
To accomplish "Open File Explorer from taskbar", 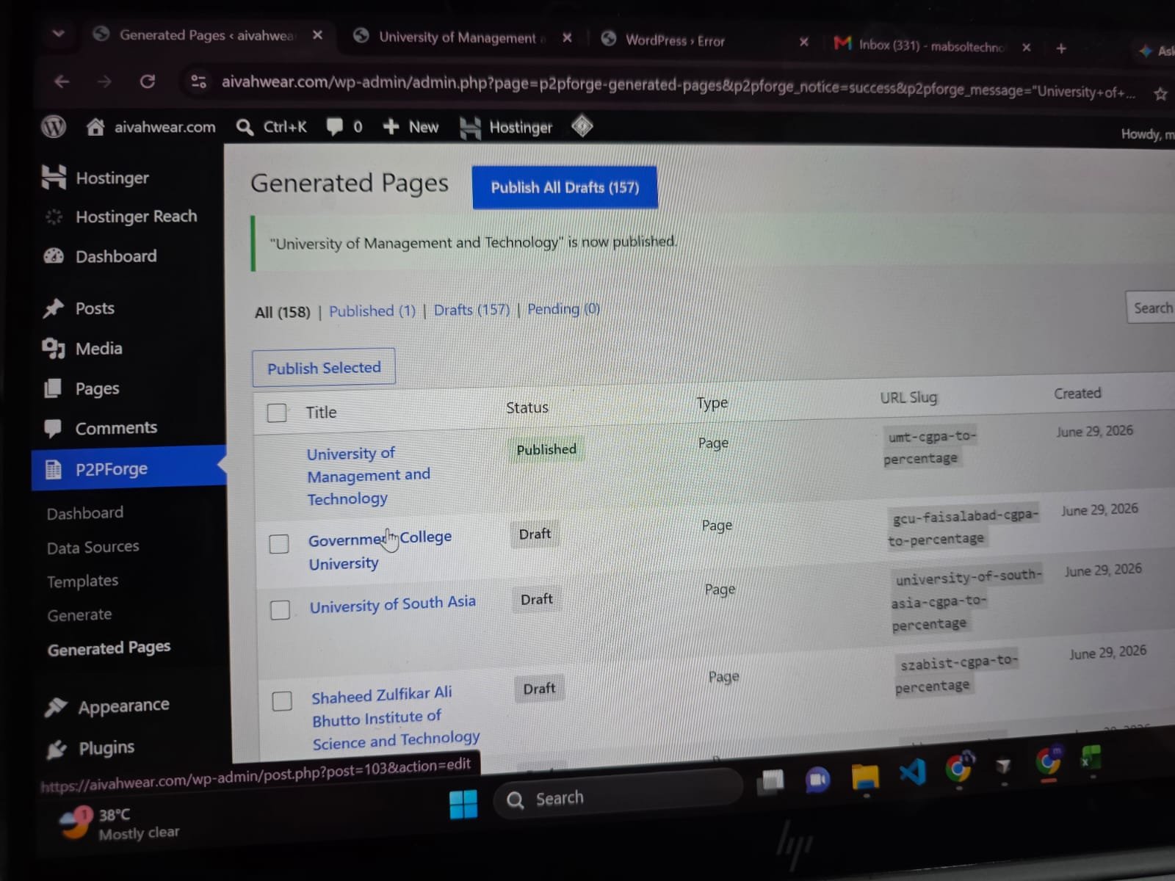I will tap(865, 777).
